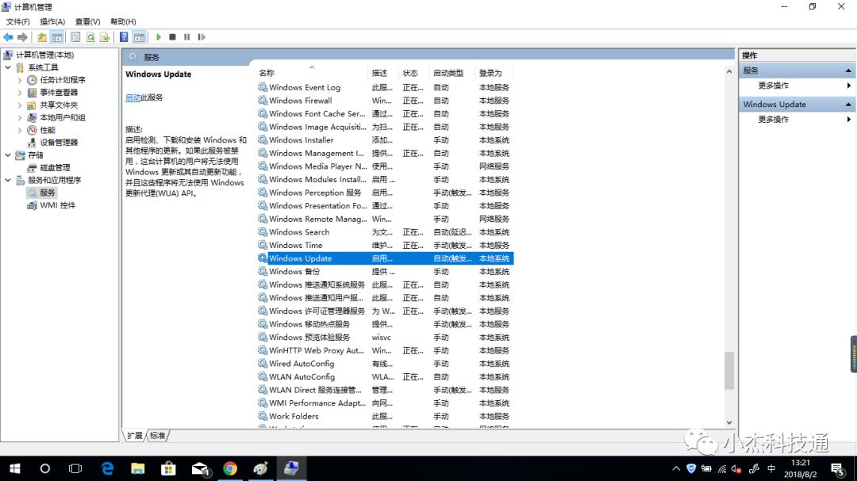Open the 操作(A) menu
857x481 pixels.
(x=52, y=22)
